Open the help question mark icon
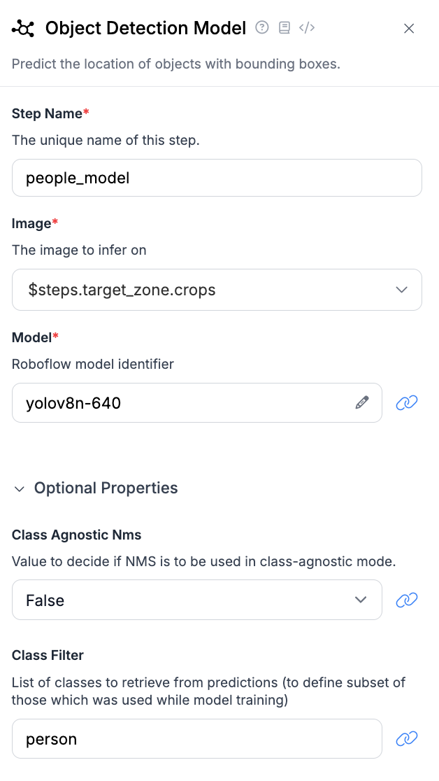 (262, 28)
